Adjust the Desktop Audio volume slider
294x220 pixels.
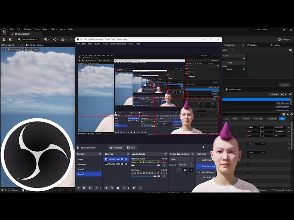click(x=144, y=165)
